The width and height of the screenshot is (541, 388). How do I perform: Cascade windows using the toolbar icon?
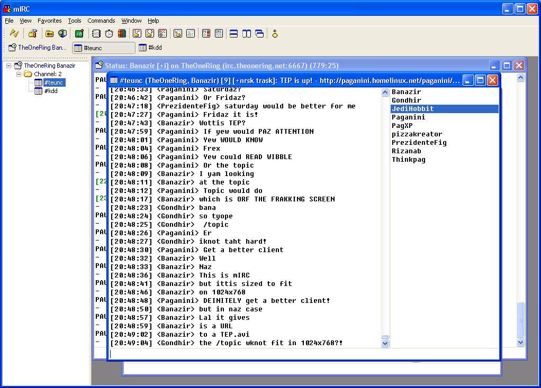(259, 34)
